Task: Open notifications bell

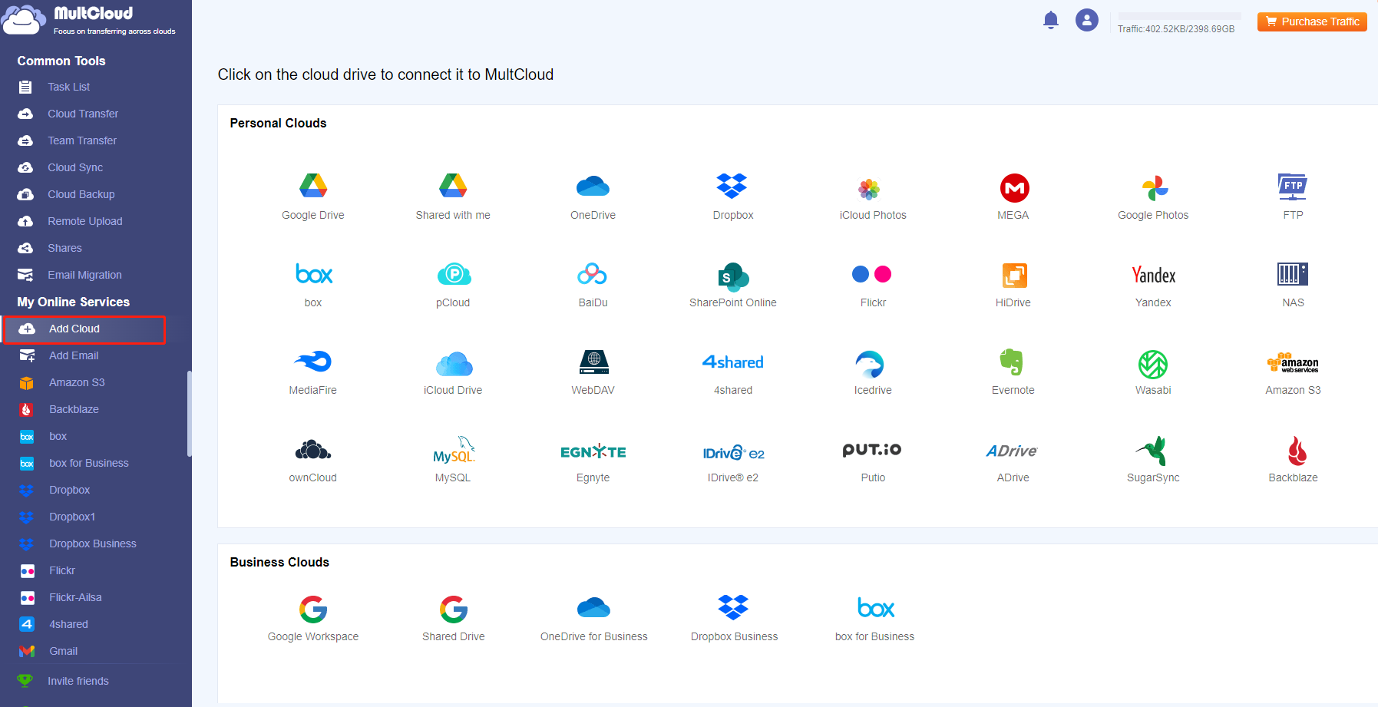Action: coord(1051,20)
